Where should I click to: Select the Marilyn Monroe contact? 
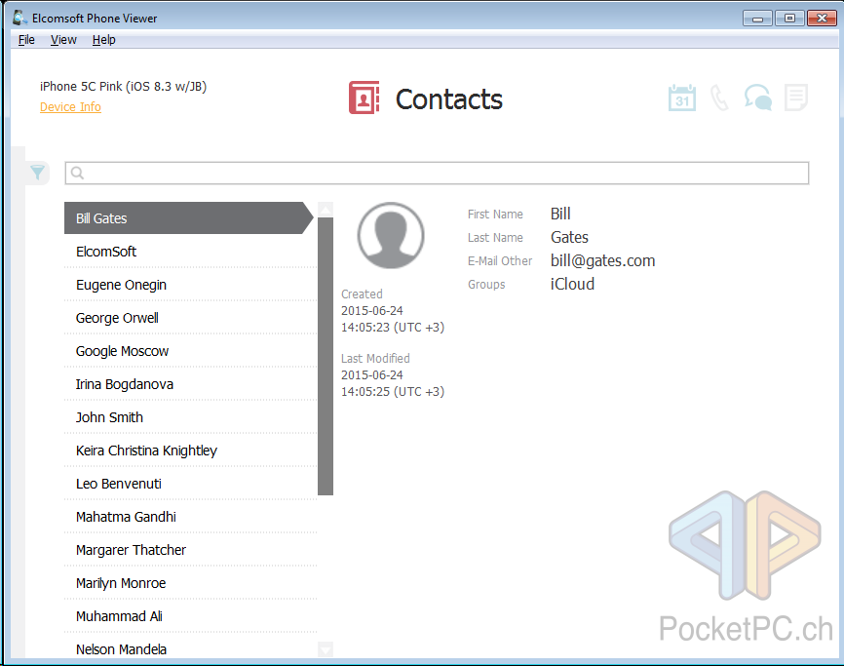pos(191,583)
